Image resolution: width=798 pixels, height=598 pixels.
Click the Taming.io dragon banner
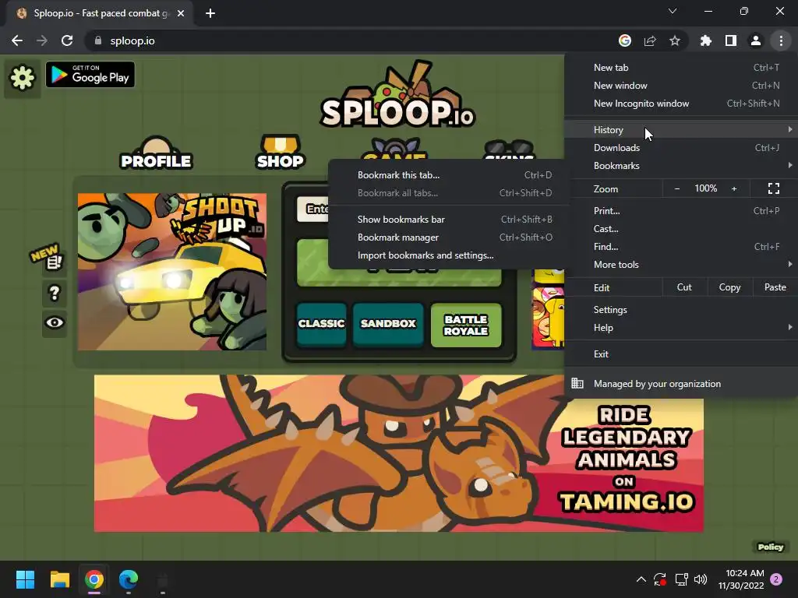click(398, 453)
